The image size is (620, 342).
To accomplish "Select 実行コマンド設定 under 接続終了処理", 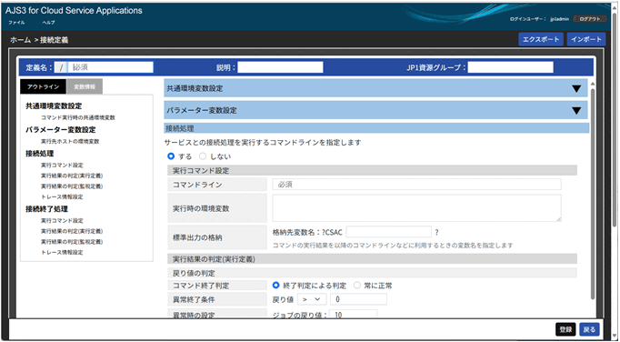I will 62,220.
